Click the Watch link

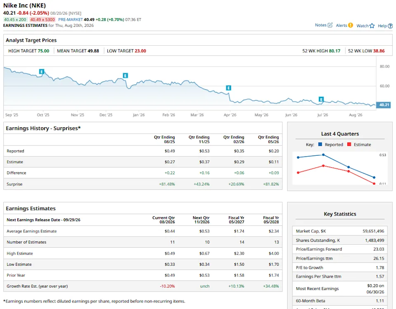[x=363, y=26]
